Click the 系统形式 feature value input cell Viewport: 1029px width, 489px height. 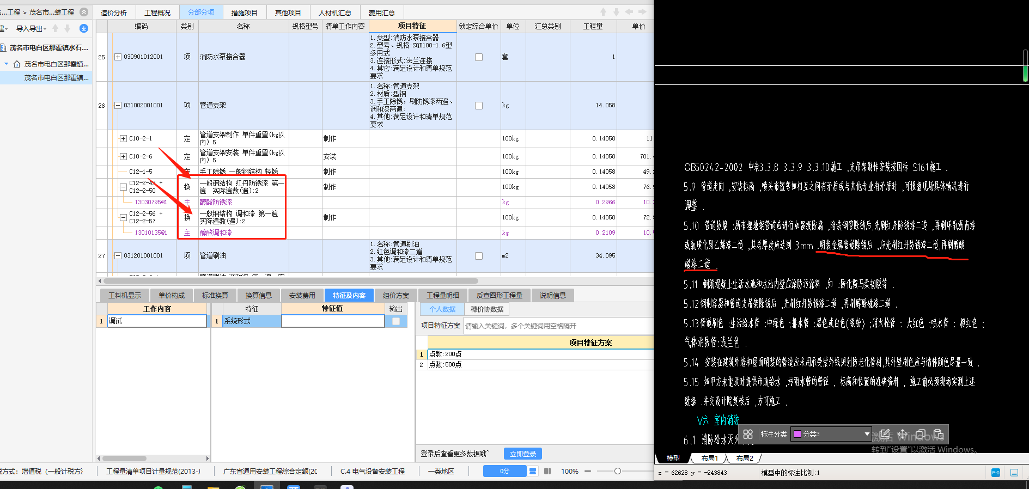[x=333, y=321]
